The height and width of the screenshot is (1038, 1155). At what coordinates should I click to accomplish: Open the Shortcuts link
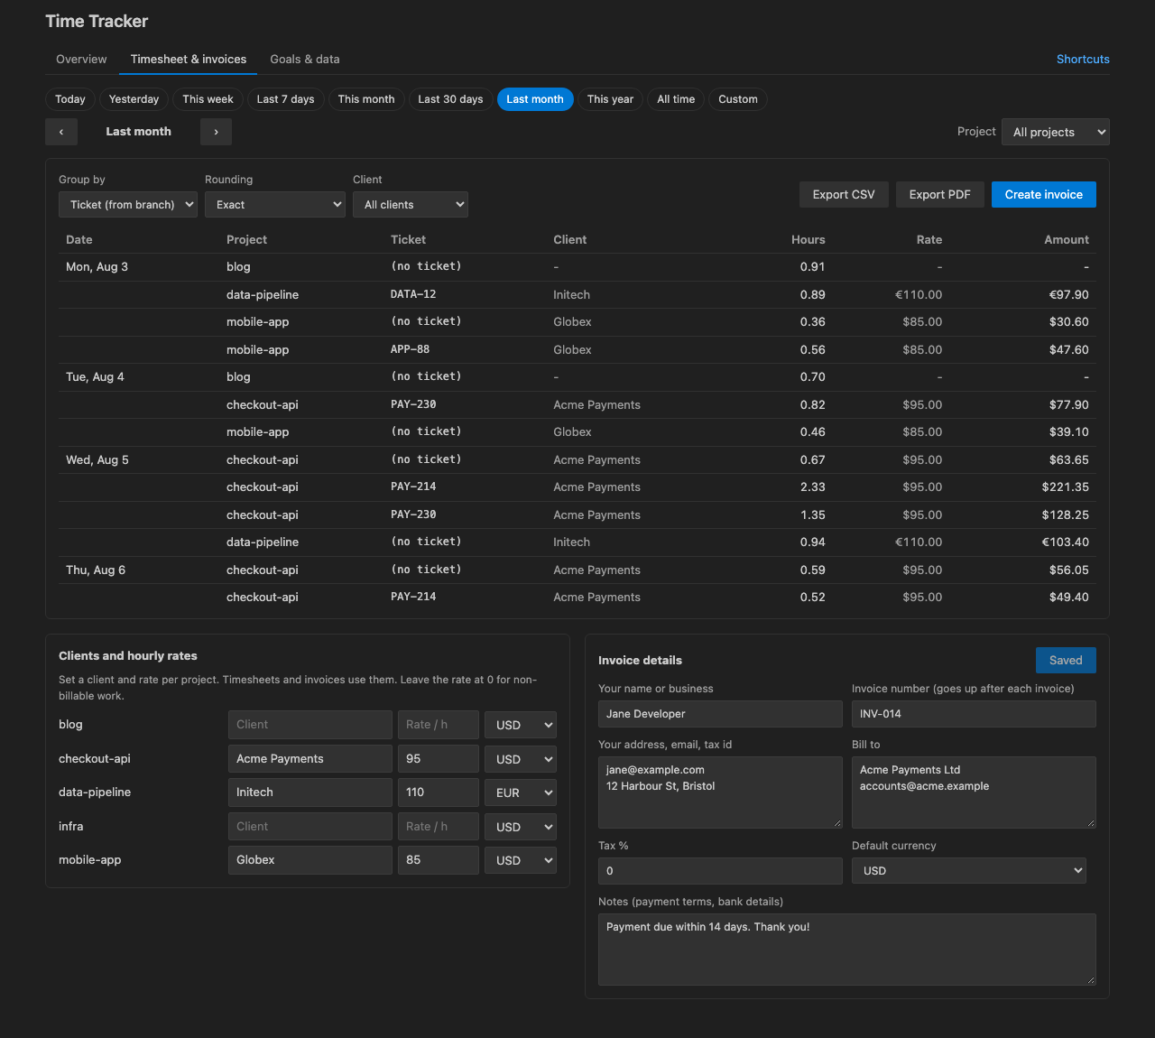pyautogui.click(x=1083, y=60)
